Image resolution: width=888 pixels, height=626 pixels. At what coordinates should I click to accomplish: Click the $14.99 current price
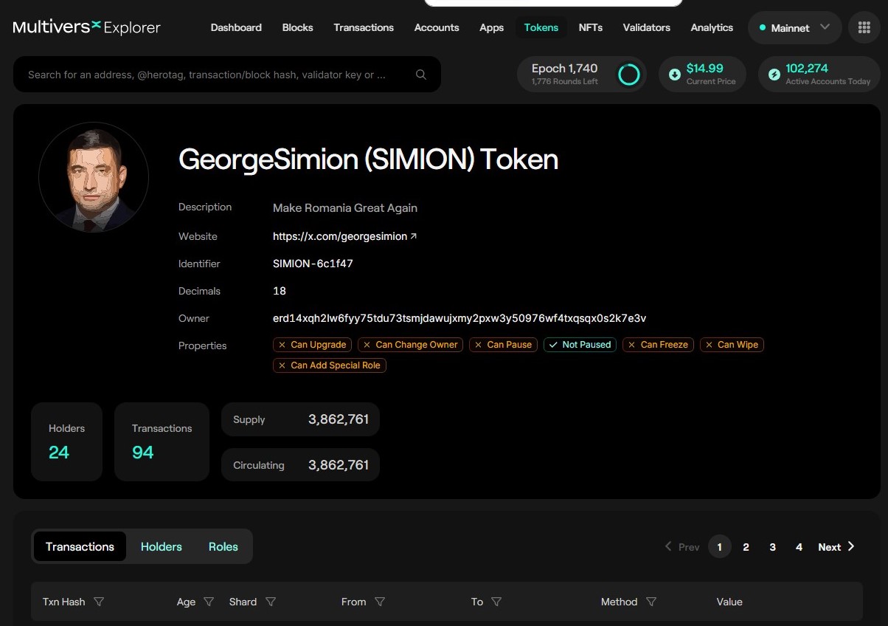click(705, 68)
